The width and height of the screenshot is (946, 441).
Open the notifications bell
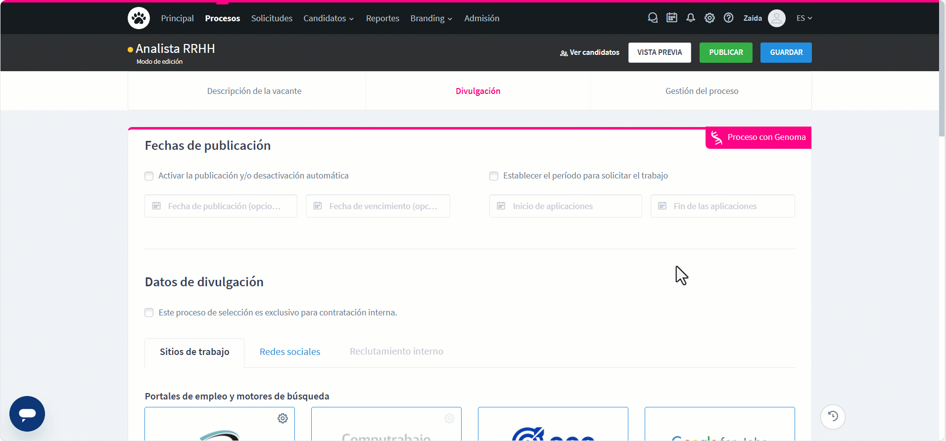[x=691, y=18]
